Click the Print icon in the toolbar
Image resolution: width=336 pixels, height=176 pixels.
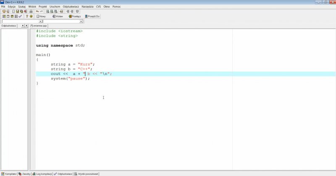coord(31,11)
